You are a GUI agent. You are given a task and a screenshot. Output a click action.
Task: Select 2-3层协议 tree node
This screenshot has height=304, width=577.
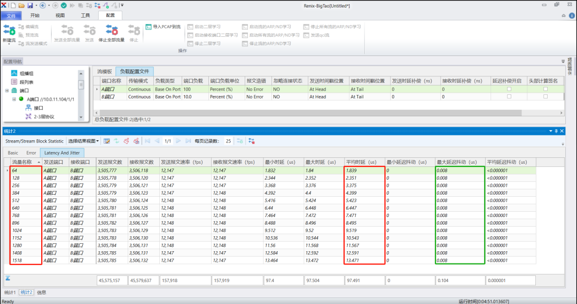click(x=40, y=117)
